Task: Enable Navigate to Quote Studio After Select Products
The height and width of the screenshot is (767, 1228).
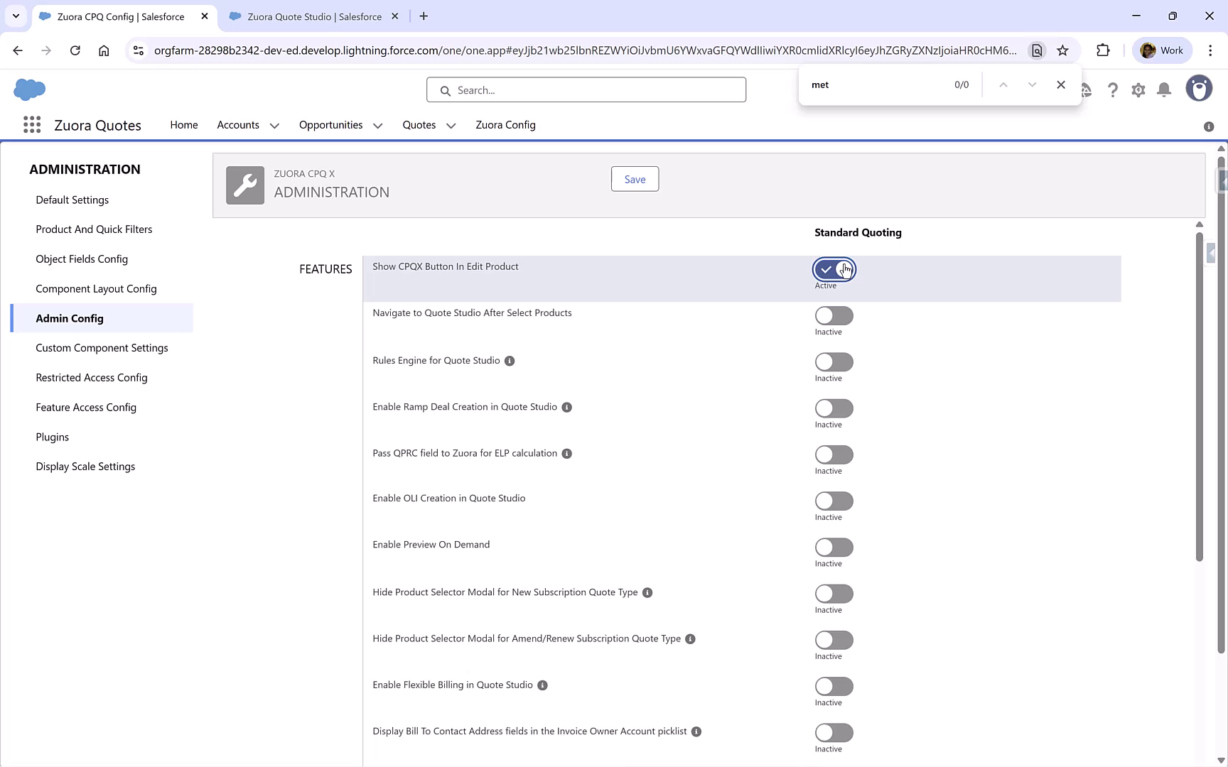Action: (833, 316)
